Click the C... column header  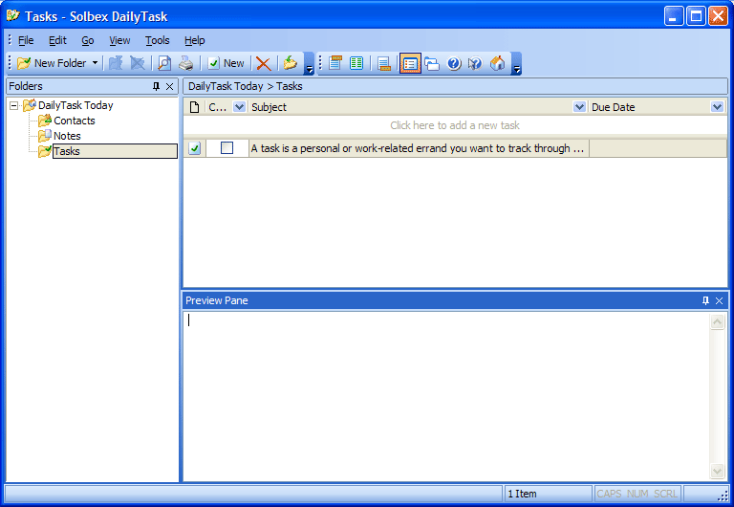pos(217,107)
